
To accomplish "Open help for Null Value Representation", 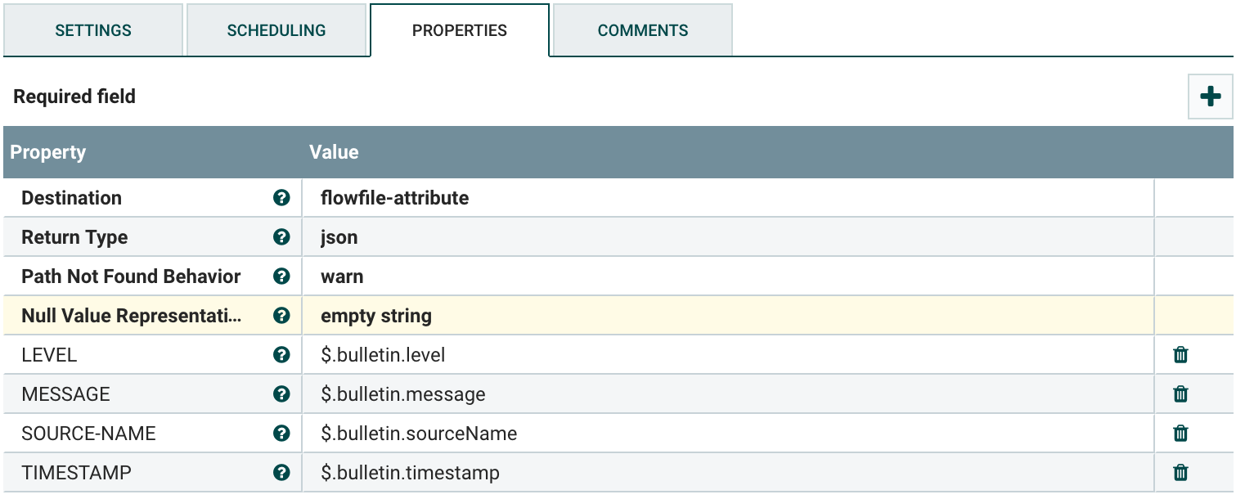I will click(x=281, y=315).
